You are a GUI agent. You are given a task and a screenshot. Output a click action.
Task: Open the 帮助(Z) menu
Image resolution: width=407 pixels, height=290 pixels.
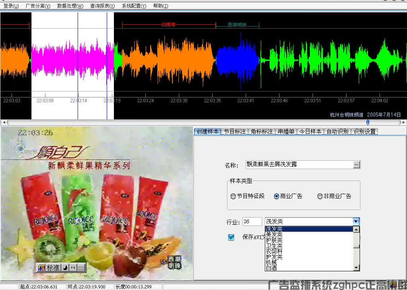[160, 6]
